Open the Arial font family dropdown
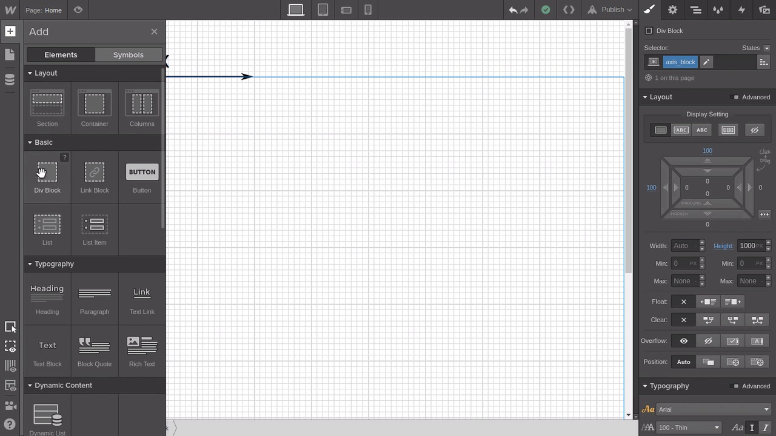776x436 pixels. (714, 409)
